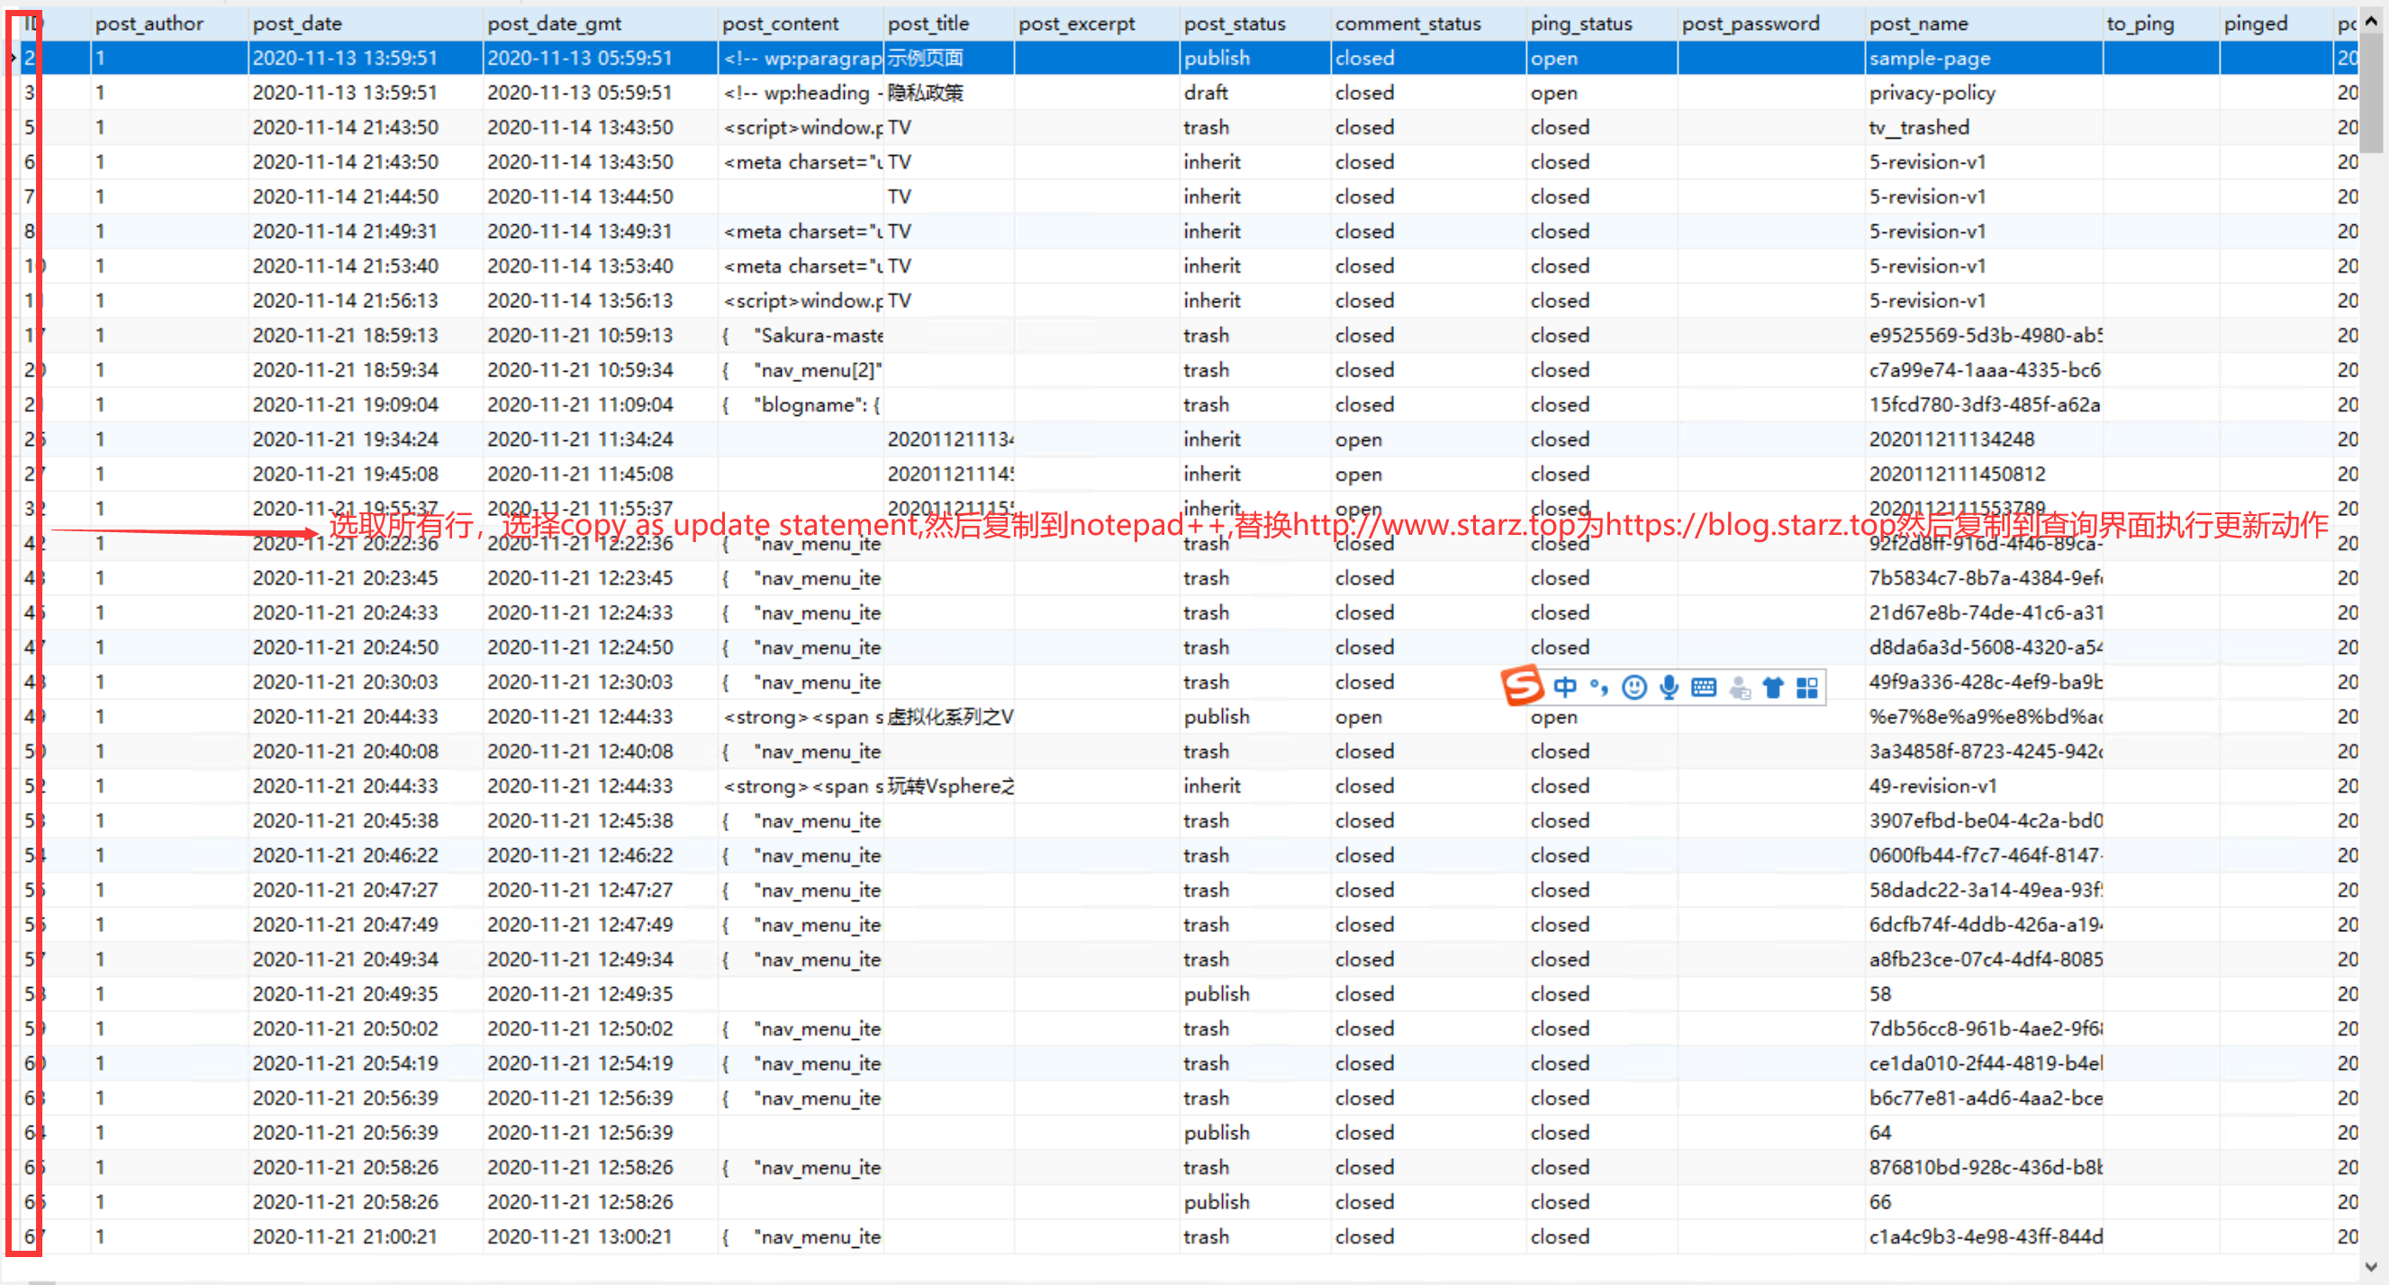Select the 'sample-page' post_name cell
The image size is (2389, 1285).
(1984, 58)
